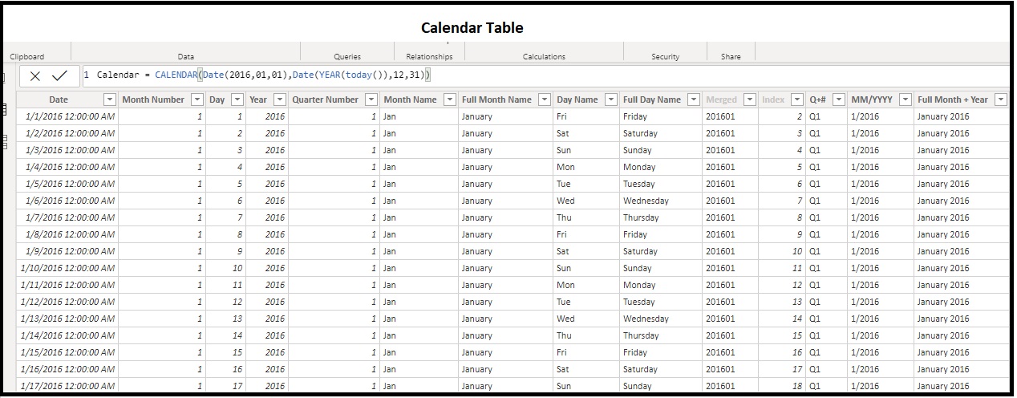Open the Year column filter dropdown
This screenshot has height=398, width=1017.
point(279,99)
